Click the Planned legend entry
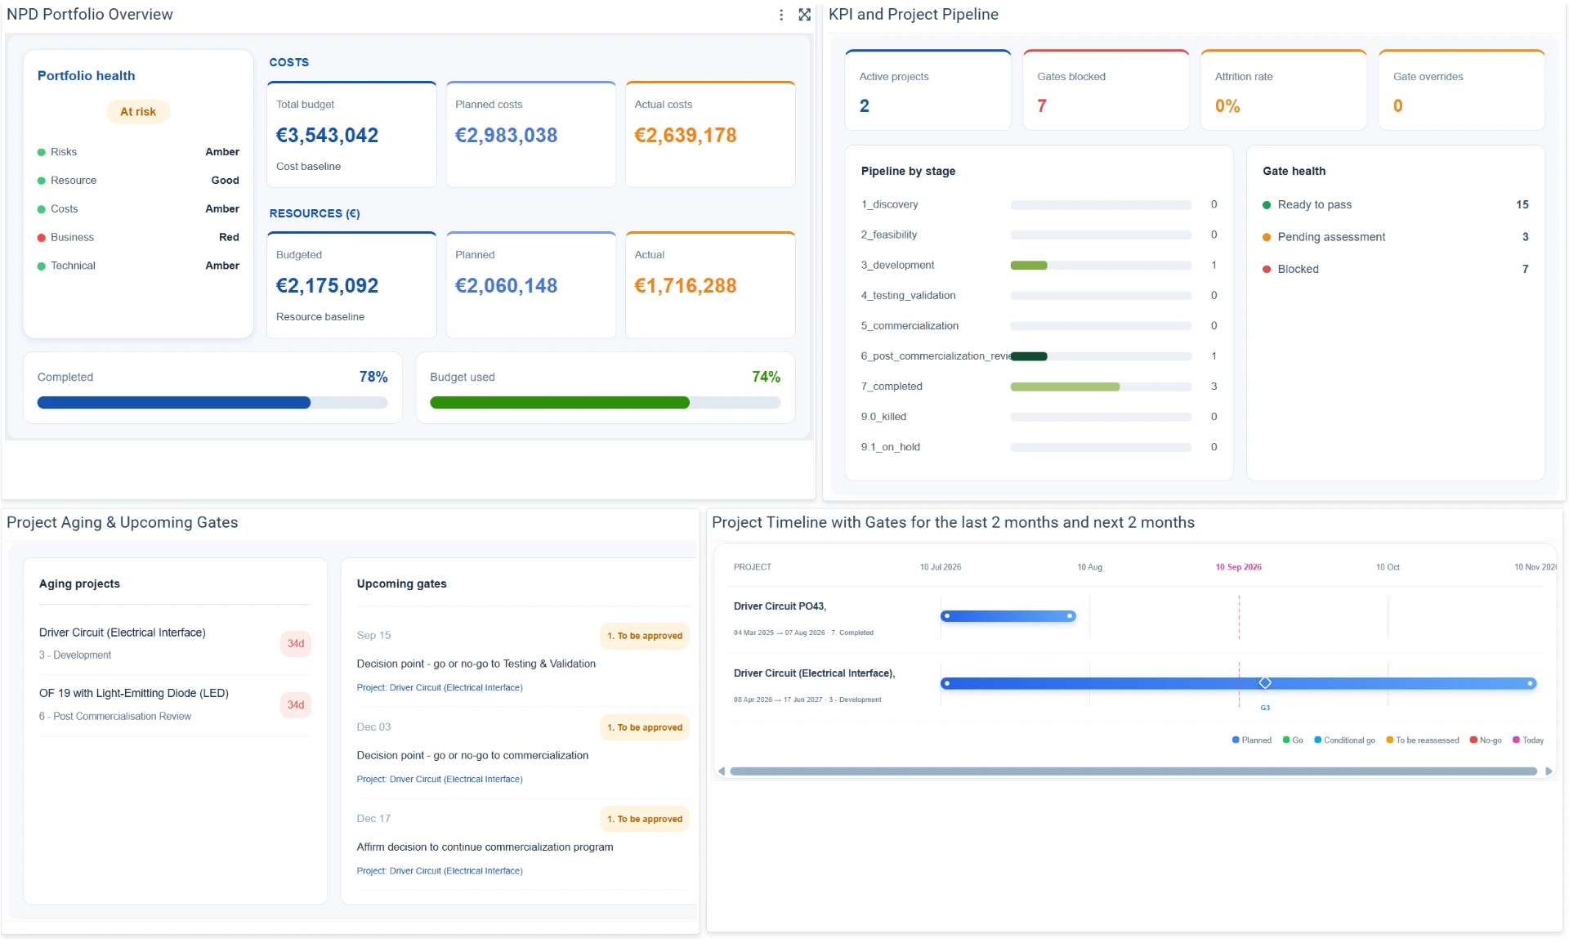 click(x=1252, y=740)
